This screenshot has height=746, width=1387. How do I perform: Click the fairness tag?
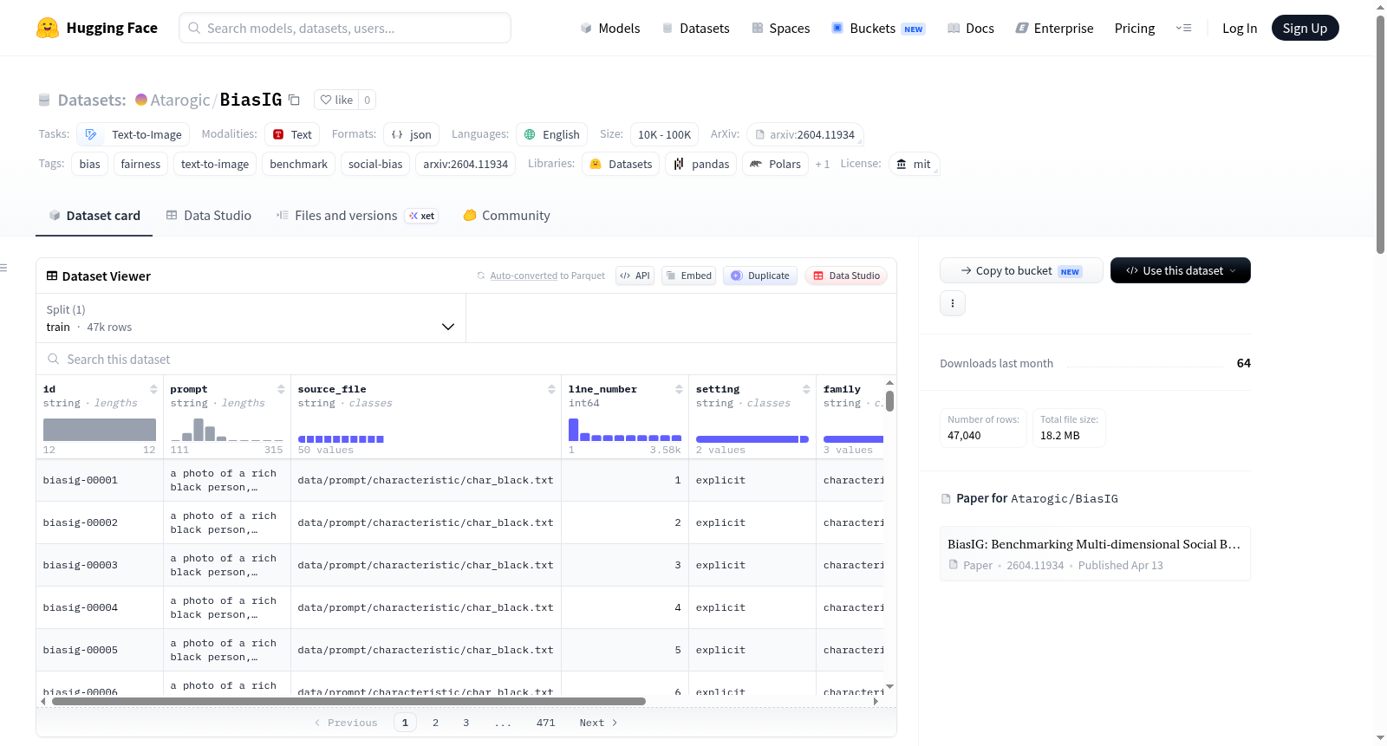point(140,164)
